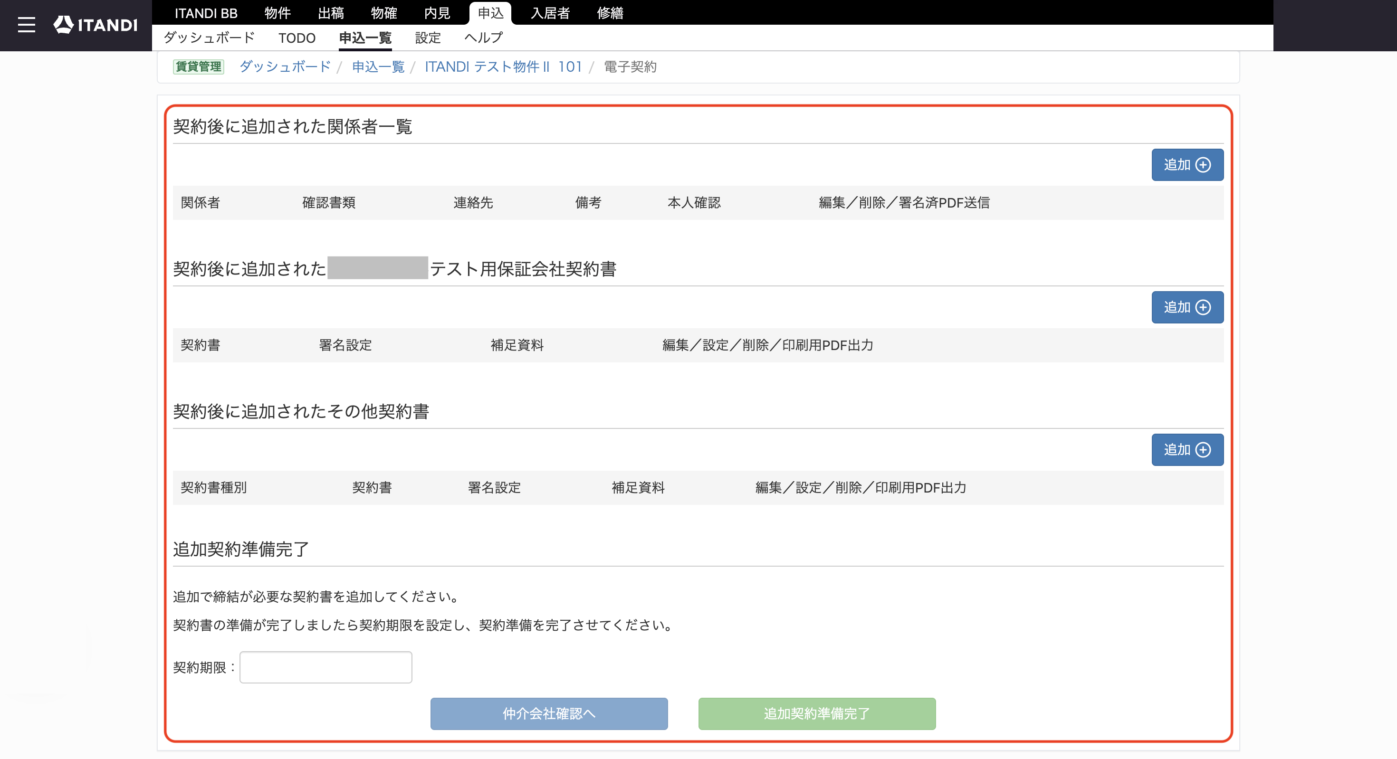
Task: Add a related party with 追加 button
Action: [1187, 165]
